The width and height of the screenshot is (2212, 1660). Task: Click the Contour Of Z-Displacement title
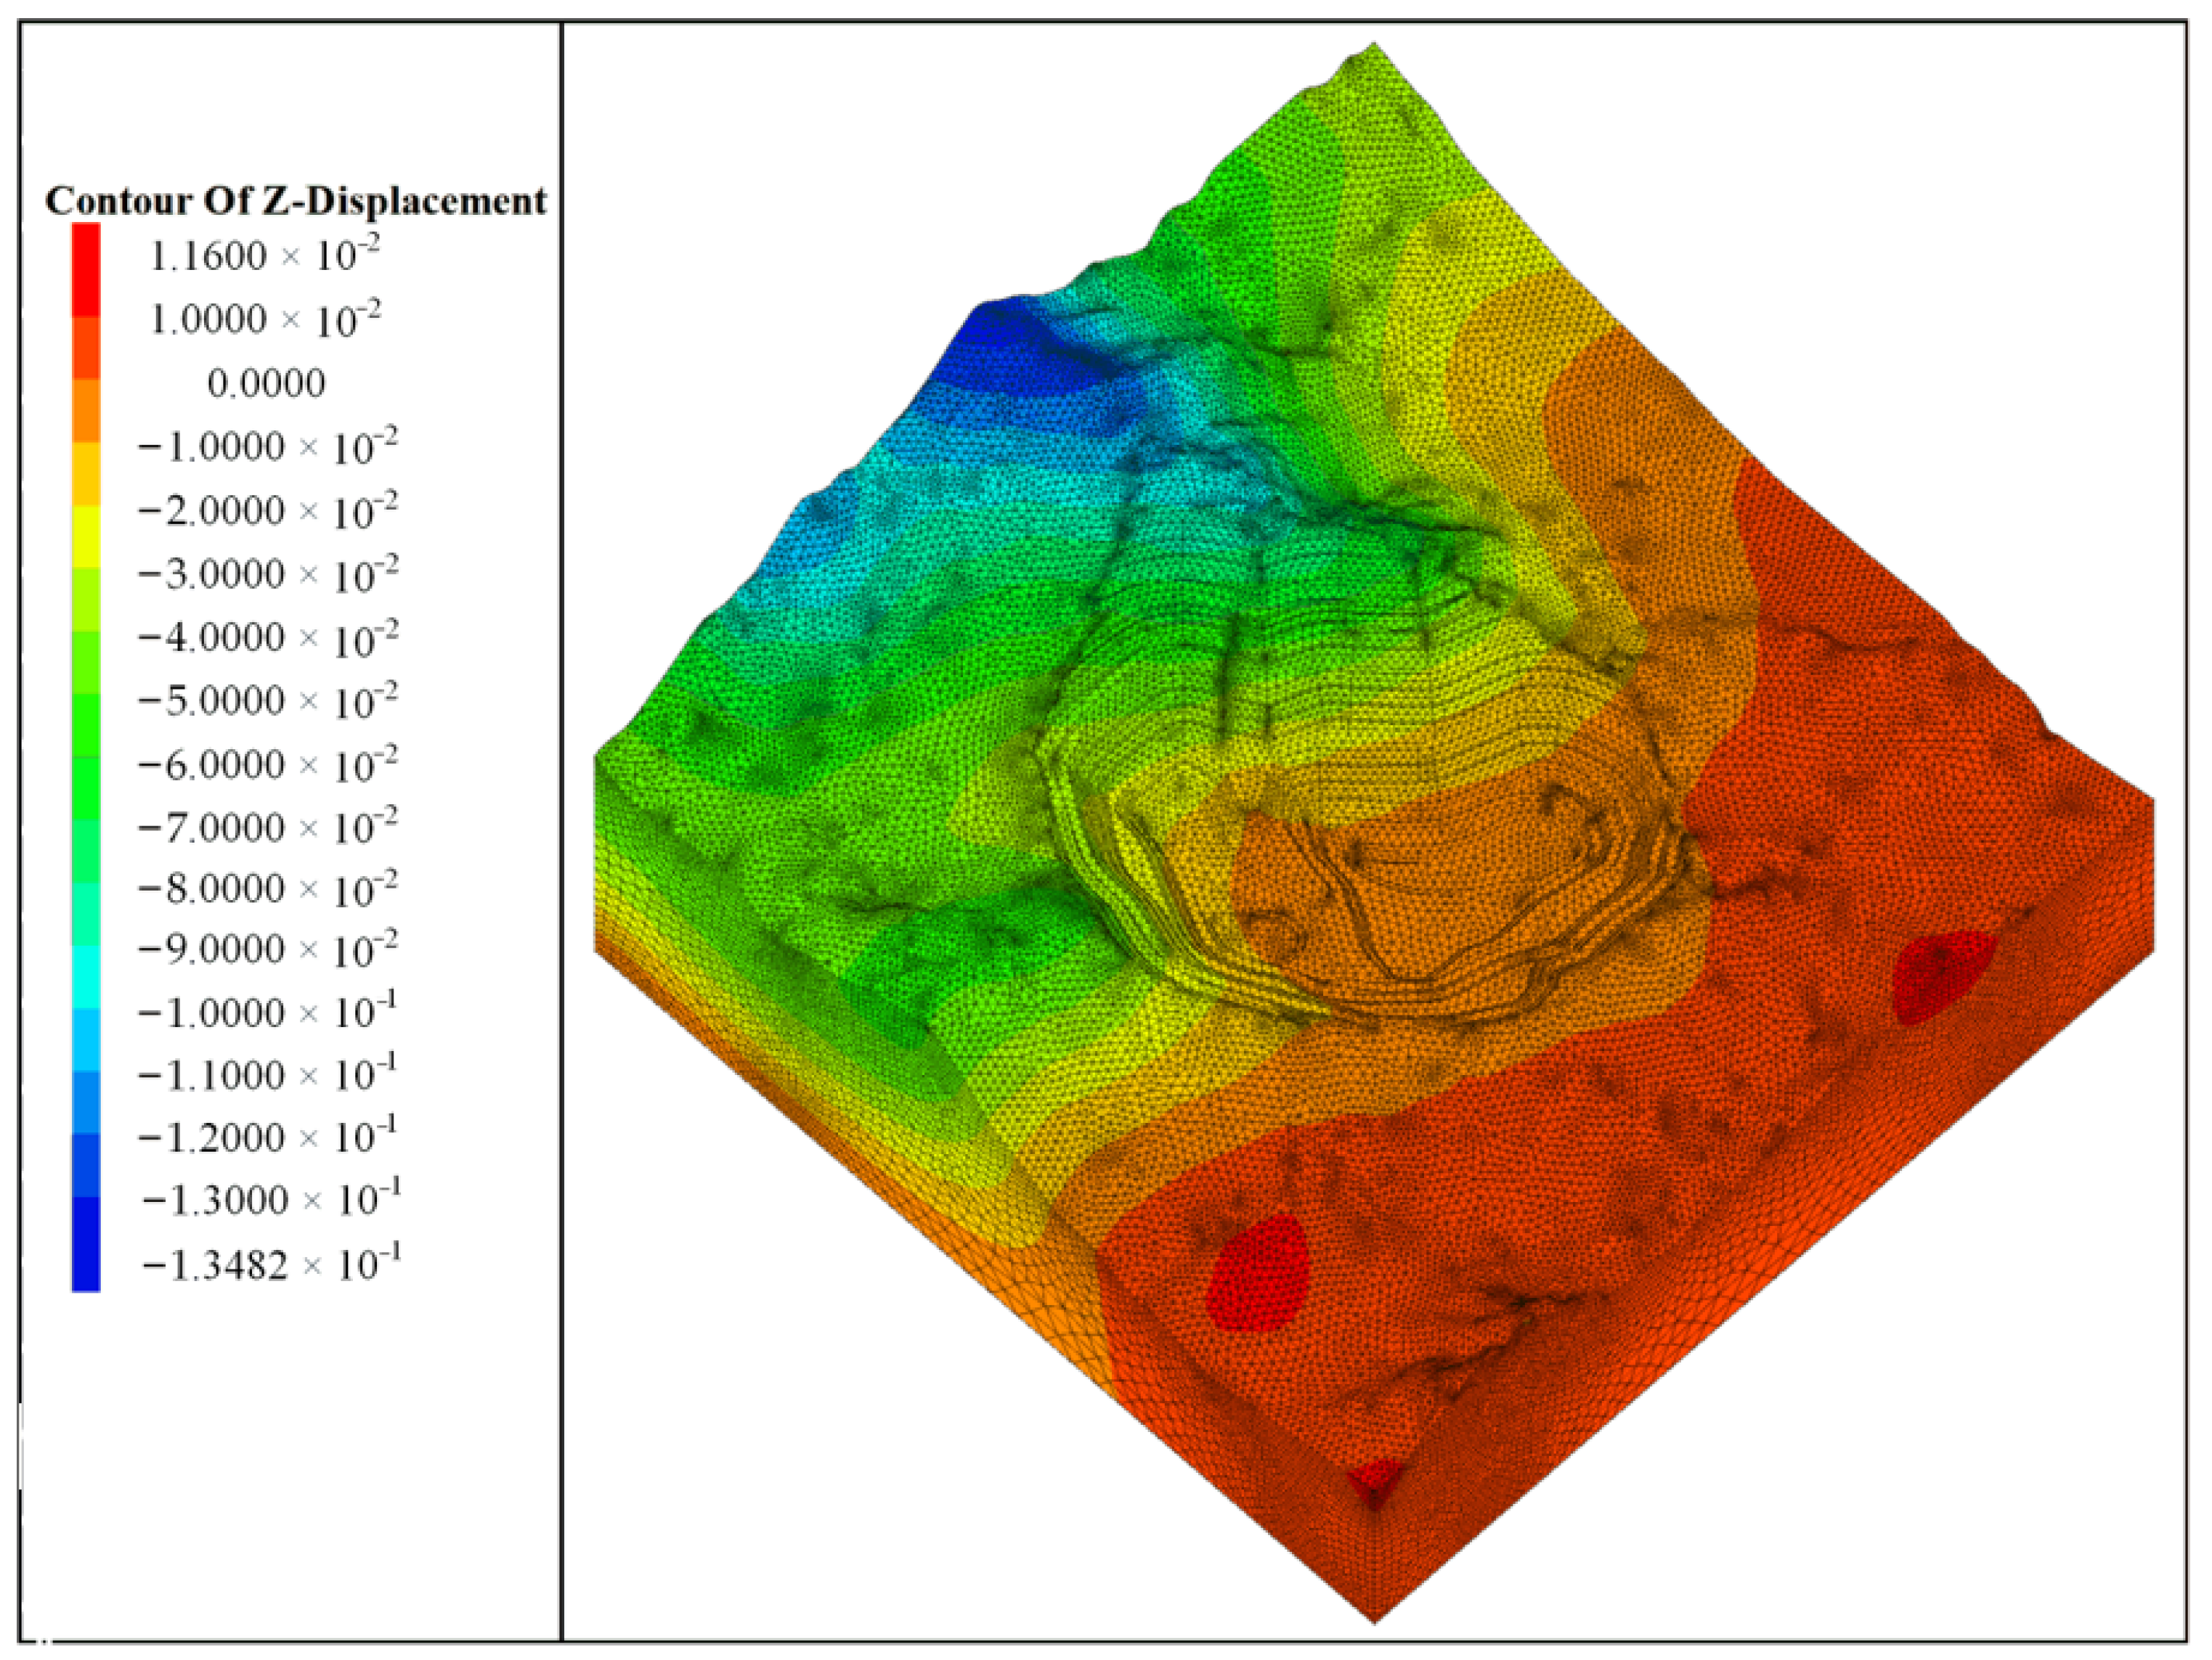pyautogui.click(x=296, y=201)
